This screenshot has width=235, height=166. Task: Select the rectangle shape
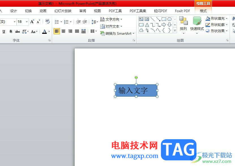(164, 19)
